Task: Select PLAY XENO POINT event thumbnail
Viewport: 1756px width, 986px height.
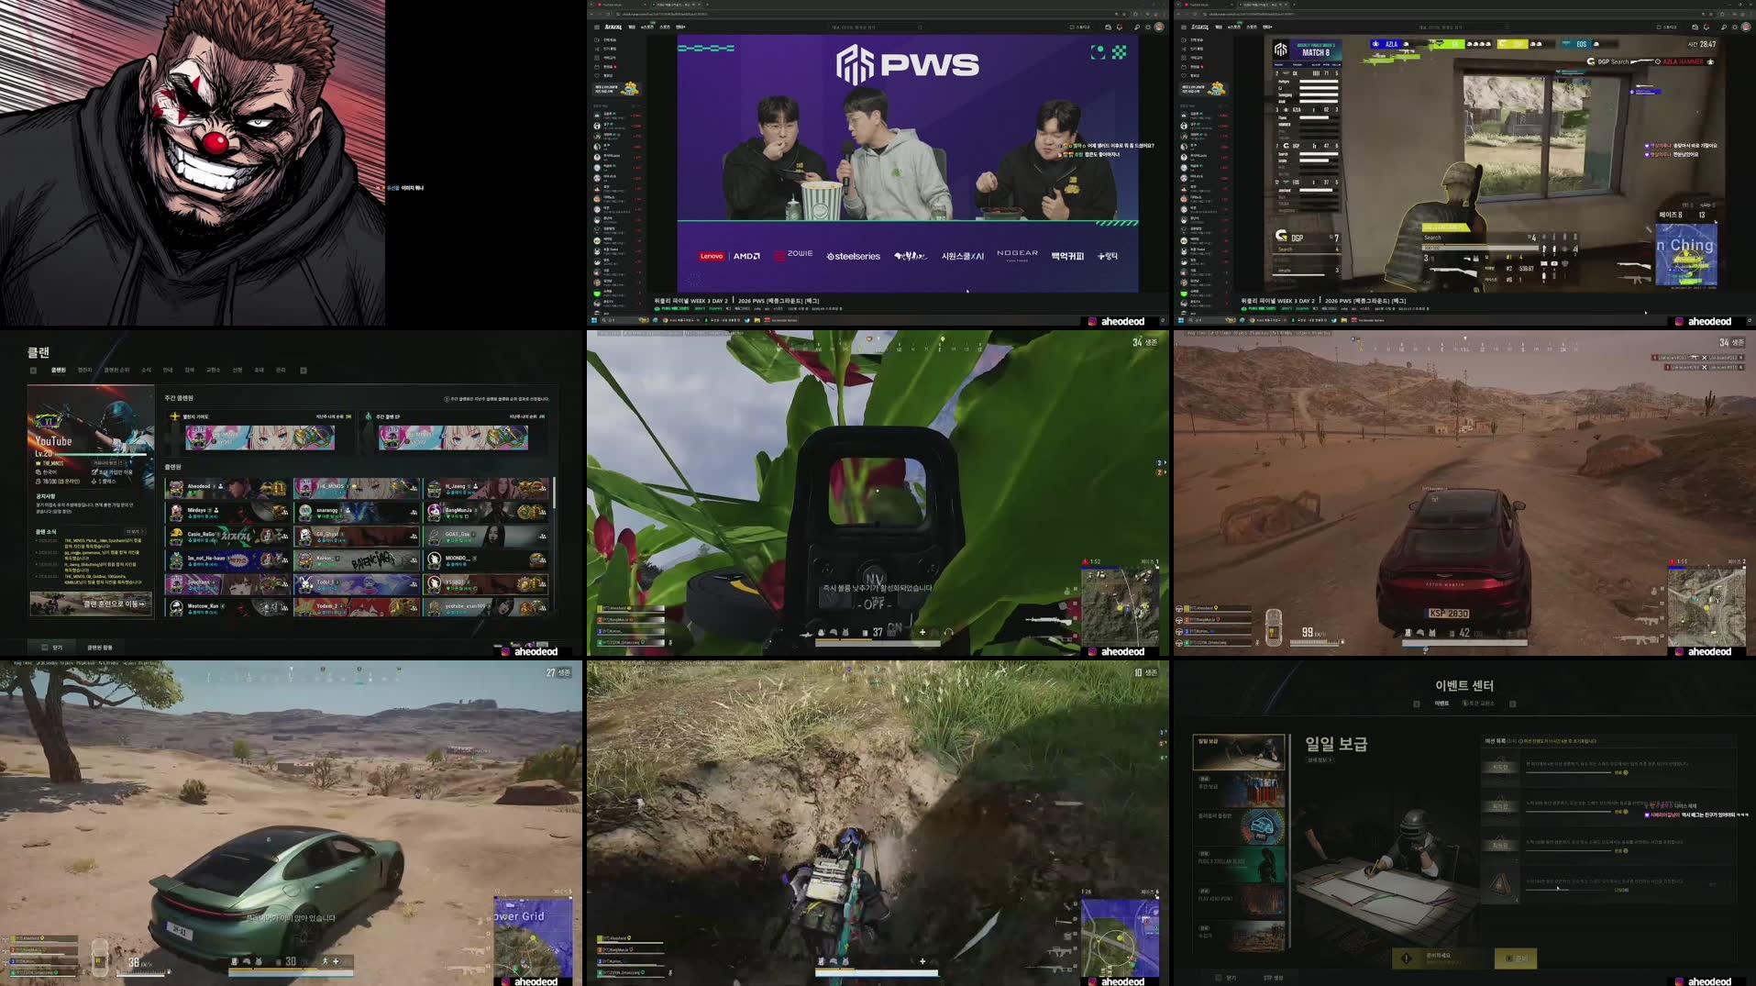Action: (x=1238, y=901)
